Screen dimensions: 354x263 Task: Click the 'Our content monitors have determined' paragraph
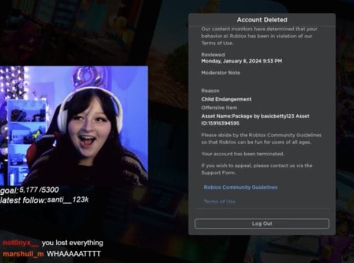pos(259,36)
